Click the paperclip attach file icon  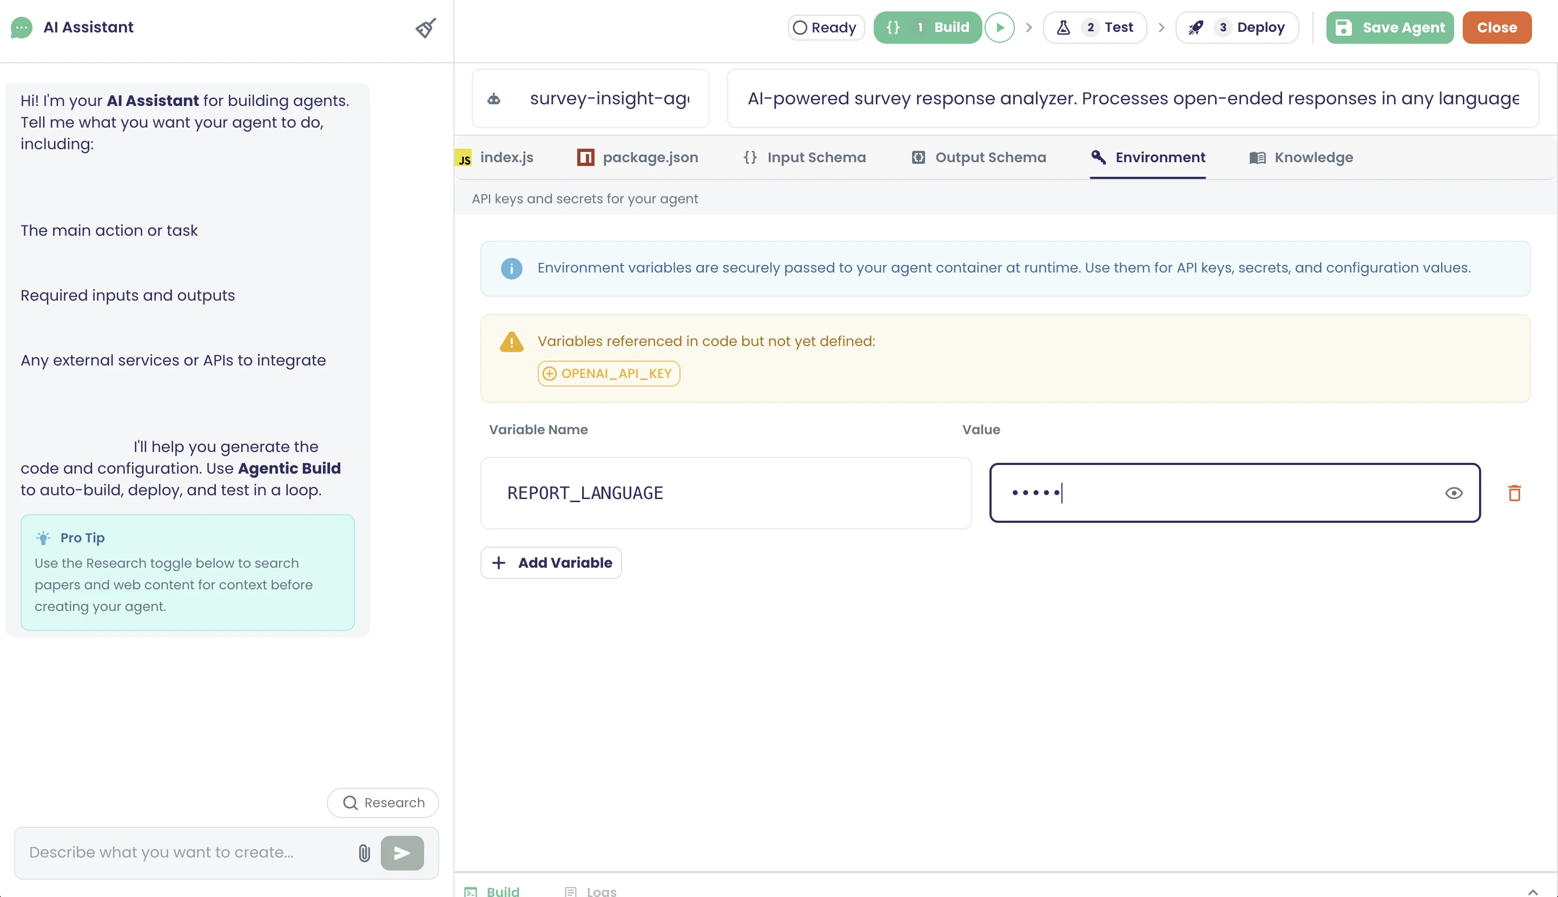pos(364,853)
